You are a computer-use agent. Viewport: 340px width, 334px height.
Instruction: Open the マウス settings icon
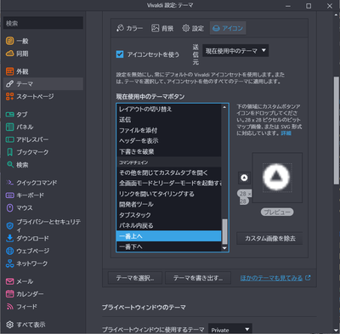click(9, 208)
